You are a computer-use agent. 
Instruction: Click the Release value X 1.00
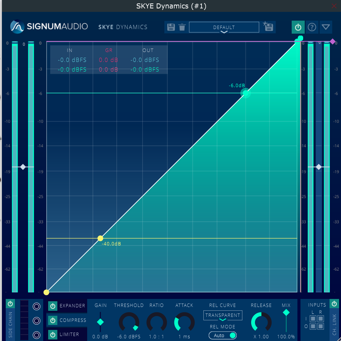pyautogui.click(x=261, y=337)
